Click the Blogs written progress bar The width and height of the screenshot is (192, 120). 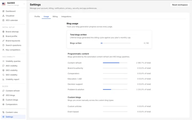coord(115,43)
